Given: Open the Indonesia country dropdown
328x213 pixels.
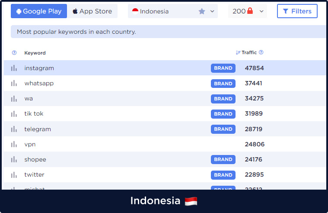Looking at the screenshot, I should [173, 11].
